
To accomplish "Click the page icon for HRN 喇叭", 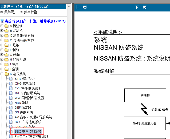I will coord(11,102).
